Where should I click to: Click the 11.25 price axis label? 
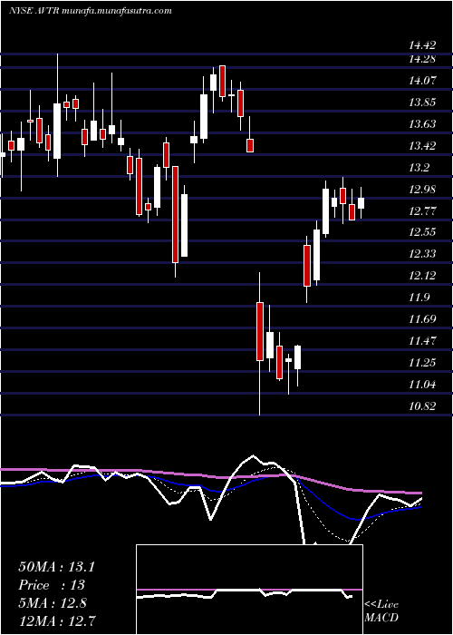pos(422,363)
